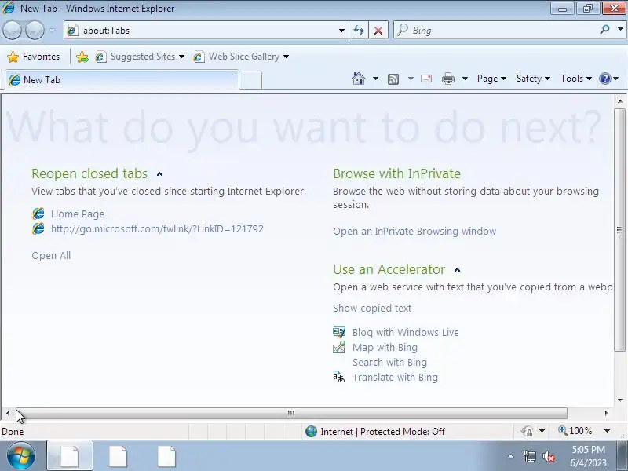Click the Translate with Bing accelerator
Viewport: 628px width, 471px height.
[396, 378]
